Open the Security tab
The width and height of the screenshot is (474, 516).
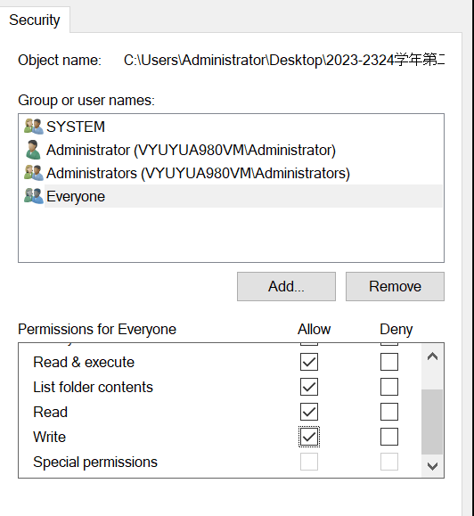(35, 20)
